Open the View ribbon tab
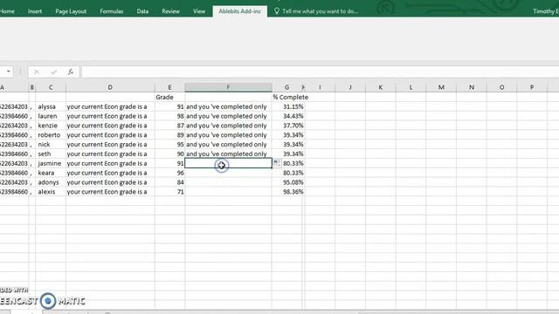 tap(199, 11)
